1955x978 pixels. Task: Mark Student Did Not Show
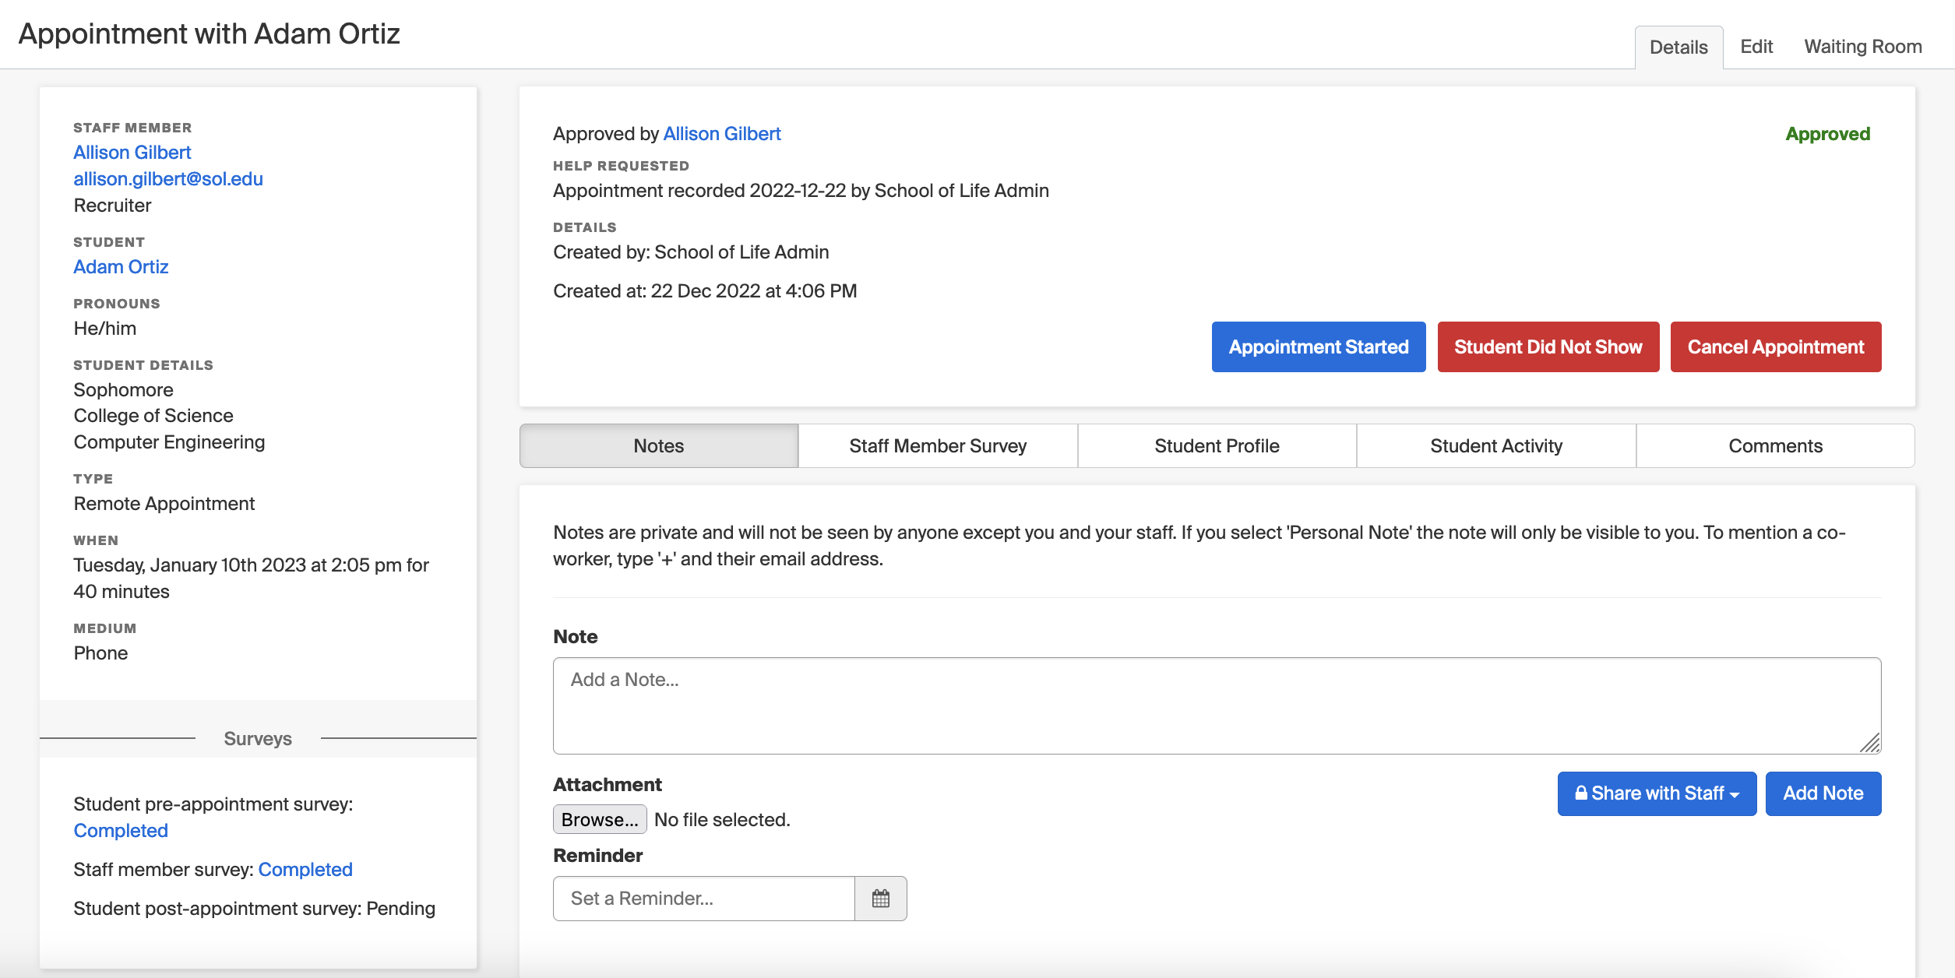(x=1548, y=347)
